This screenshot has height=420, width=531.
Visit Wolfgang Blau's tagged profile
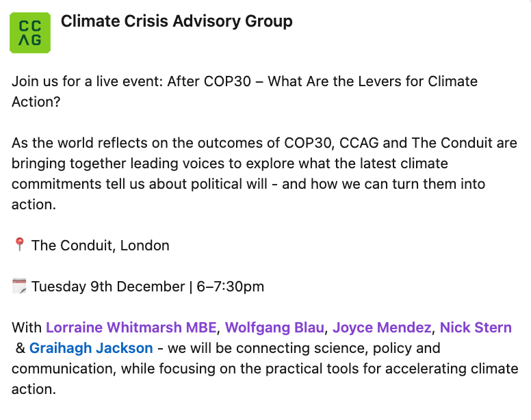(266, 328)
